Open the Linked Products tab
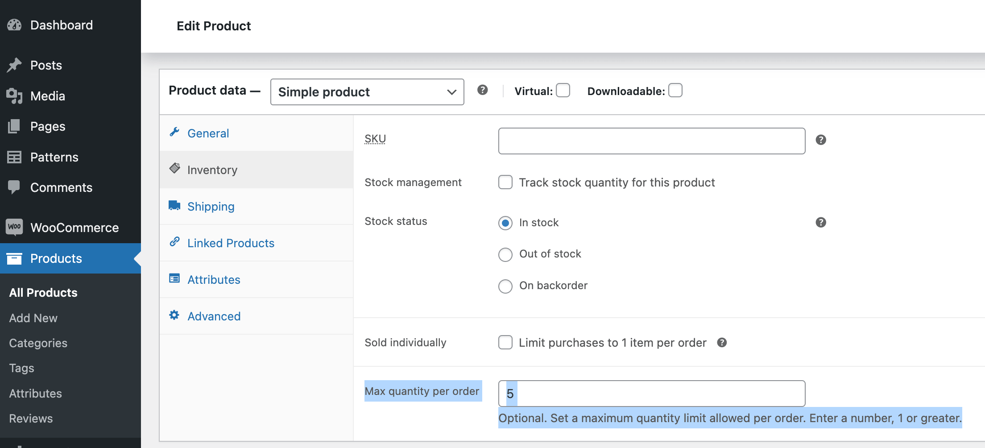Screen dimensions: 985x448 [257, 243]
